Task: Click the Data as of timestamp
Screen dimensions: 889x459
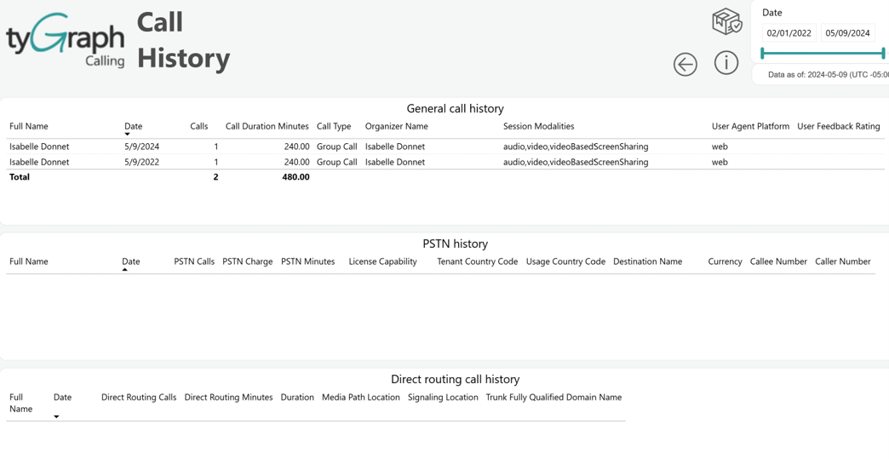Action: click(829, 74)
